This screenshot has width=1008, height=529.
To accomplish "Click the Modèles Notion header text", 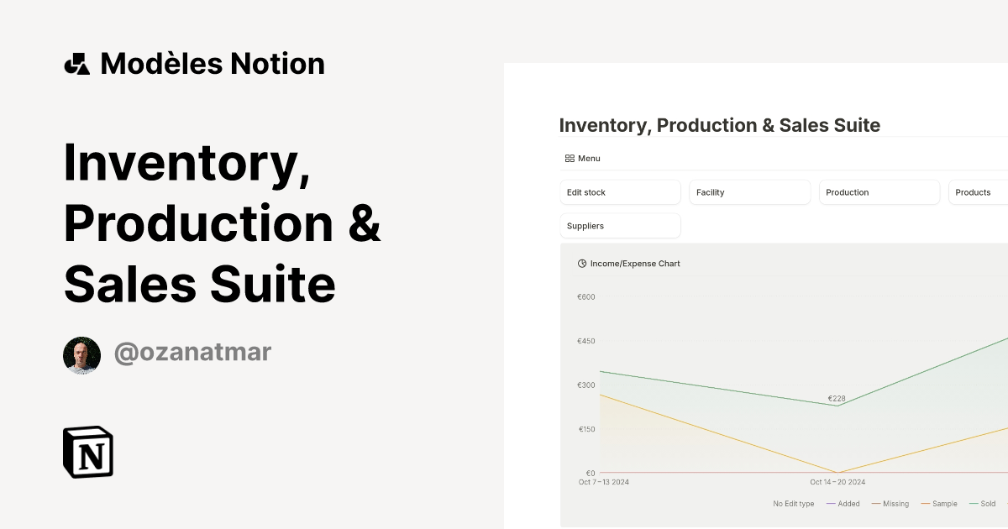I will pyautogui.click(x=212, y=63).
